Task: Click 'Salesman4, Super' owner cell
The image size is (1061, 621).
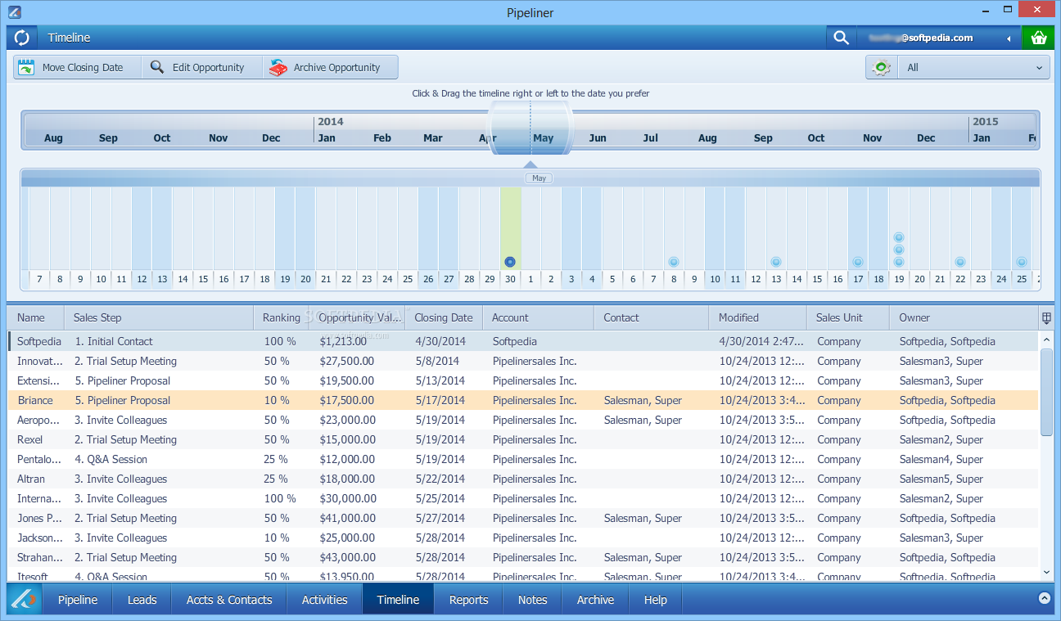Action: click(x=941, y=459)
